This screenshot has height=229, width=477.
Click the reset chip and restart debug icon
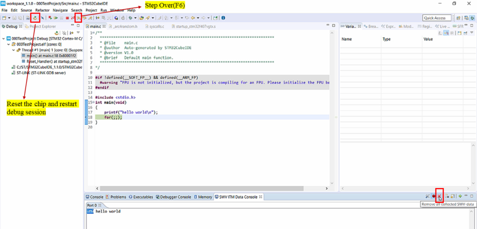pyautogui.click(x=35, y=18)
